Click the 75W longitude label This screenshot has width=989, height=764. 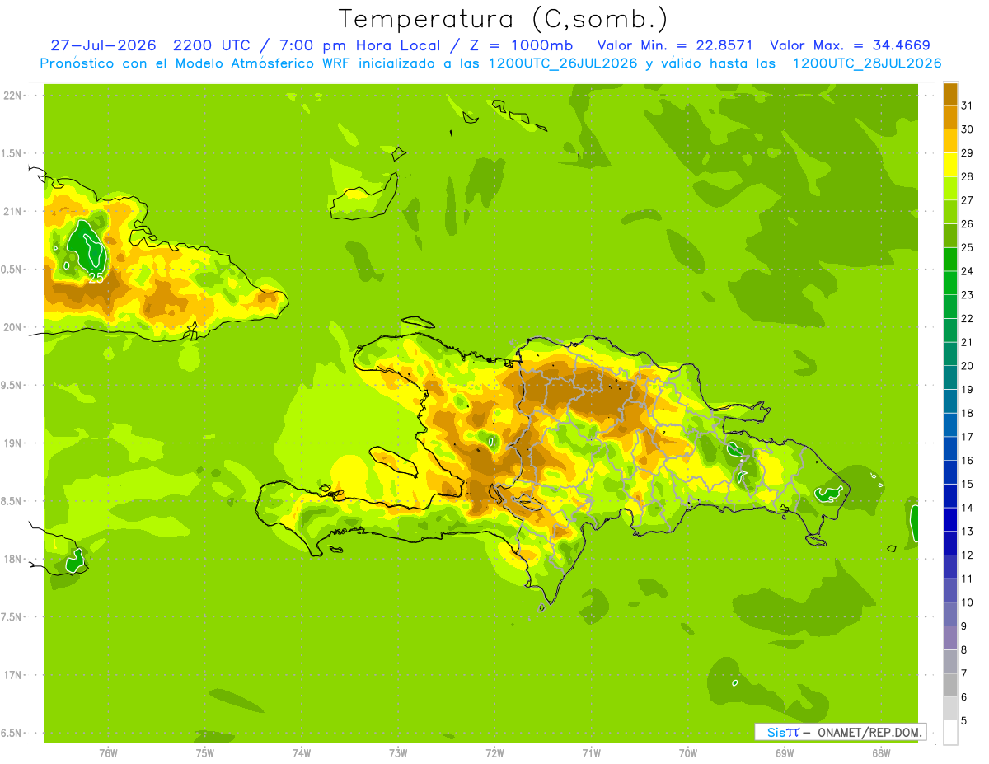pos(204,752)
